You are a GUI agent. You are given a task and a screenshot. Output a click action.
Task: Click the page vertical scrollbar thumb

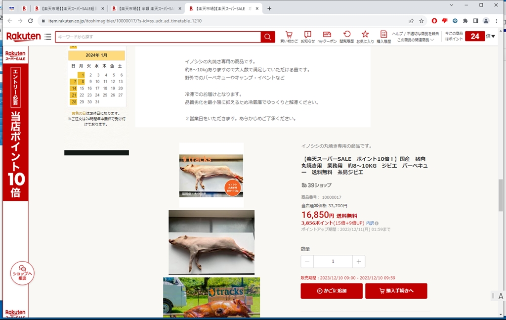tap(501, 195)
